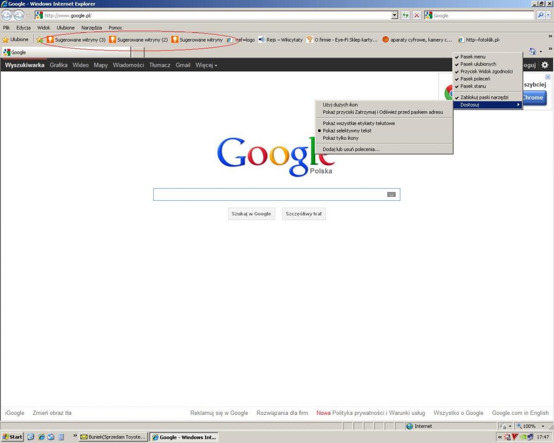Choose Pokaż przyciski Zatrzymaj i Odśwież option
This screenshot has height=443, width=554.
[384, 112]
